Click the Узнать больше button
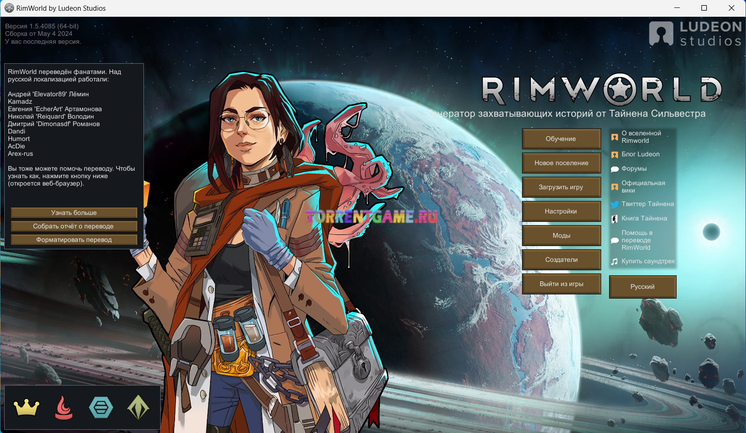Image resolution: width=746 pixels, height=433 pixels. (x=74, y=213)
